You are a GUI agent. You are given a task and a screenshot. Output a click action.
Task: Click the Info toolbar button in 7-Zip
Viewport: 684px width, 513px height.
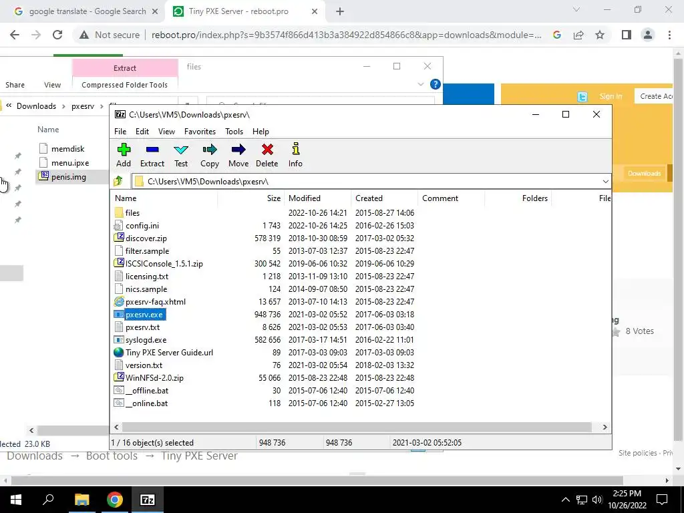point(295,155)
